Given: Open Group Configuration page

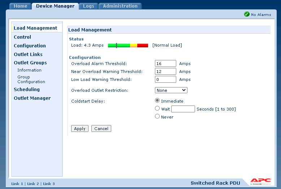Looking at the screenshot, I should pyautogui.click(x=31, y=79).
